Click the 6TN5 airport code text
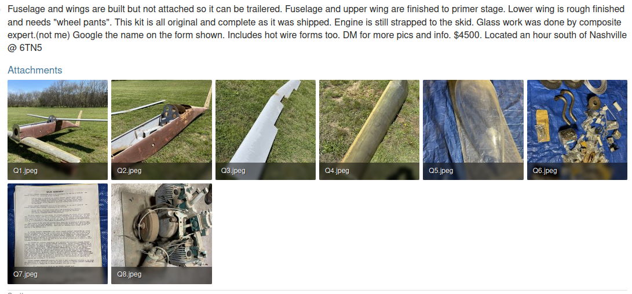Image resolution: width=632 pixels, height=294 pixels. coord(31,49)
